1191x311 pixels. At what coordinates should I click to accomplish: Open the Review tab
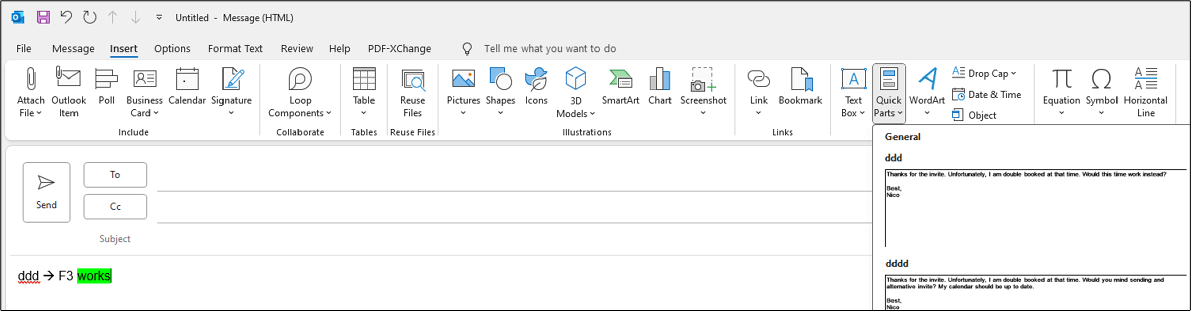(296, 49)
